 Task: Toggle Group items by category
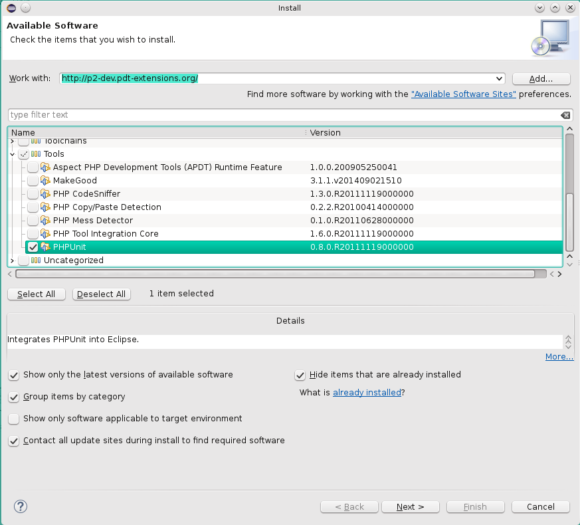14,397
